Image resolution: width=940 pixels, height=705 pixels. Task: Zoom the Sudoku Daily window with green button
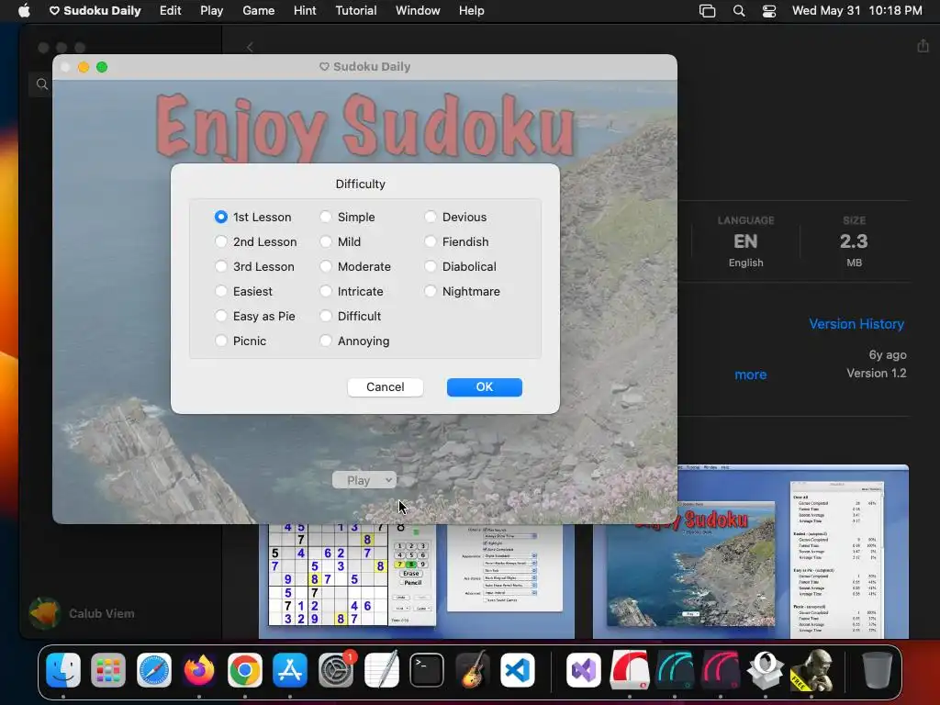click(102, 67)
